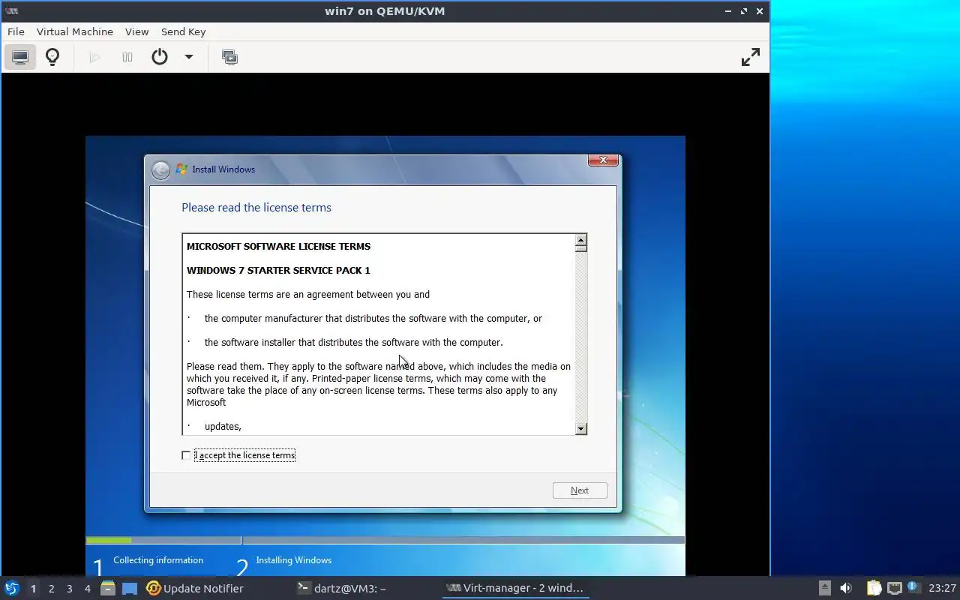Open volume control tray icon
The height and width of the screenshot is (600, 960).
click(846, 589)
